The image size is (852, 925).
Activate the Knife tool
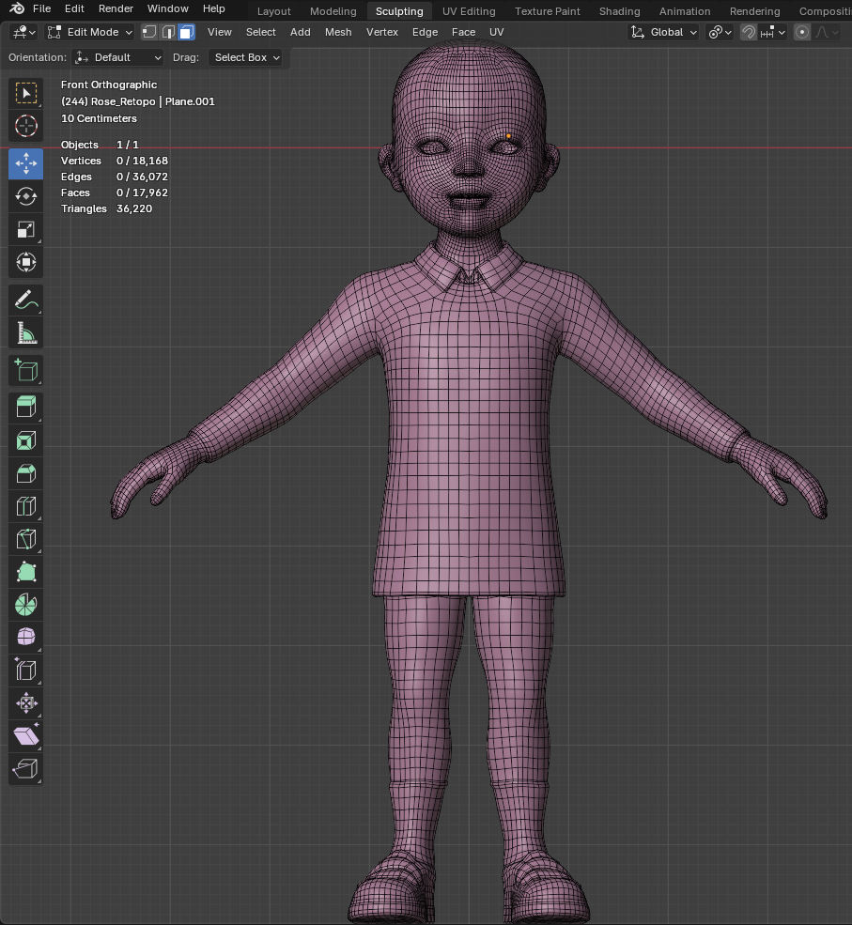click(x=26, y=539)
